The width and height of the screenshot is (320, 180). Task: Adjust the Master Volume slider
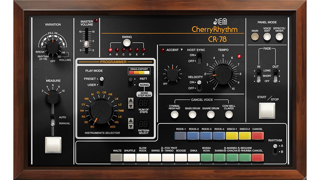click(x=86, y=44)
